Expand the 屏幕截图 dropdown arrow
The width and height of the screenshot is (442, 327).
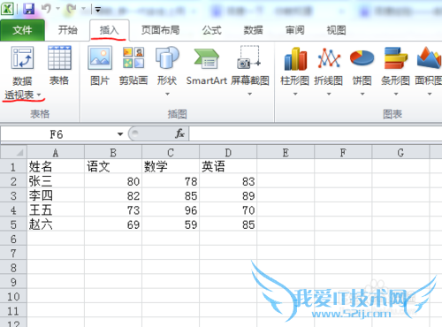pyautogui.click(x=249, y=94)
